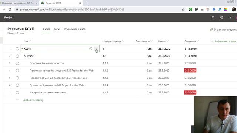
Task: Click the project title Развитие КСУП
Action: click(x=21, y=29)
